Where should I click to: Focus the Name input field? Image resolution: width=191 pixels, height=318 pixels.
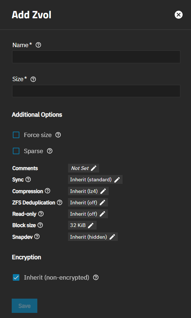click(x=96, y=57)
